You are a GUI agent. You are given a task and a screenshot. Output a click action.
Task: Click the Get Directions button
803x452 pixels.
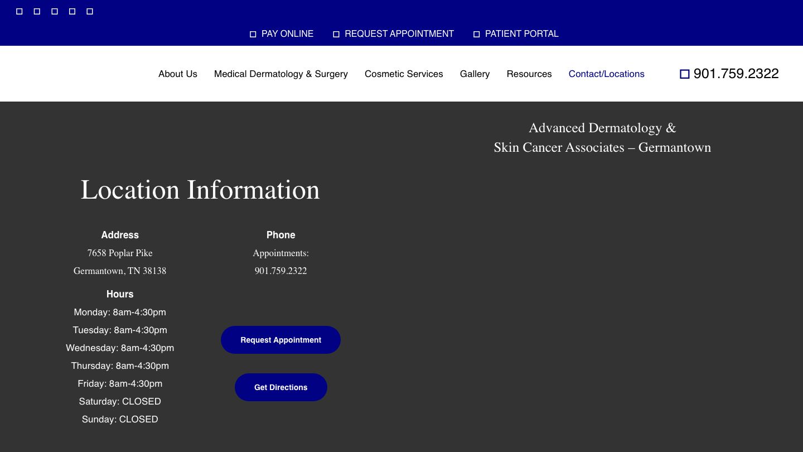[280, 387]
